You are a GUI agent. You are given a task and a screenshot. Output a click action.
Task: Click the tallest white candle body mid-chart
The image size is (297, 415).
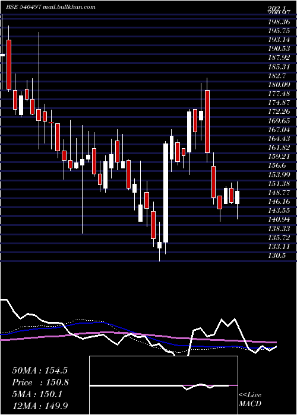166,193
